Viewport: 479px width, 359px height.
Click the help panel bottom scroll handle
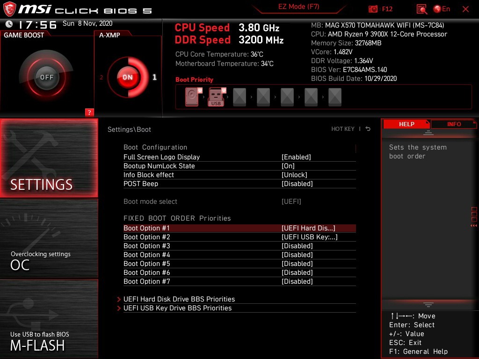click(428, 305)
